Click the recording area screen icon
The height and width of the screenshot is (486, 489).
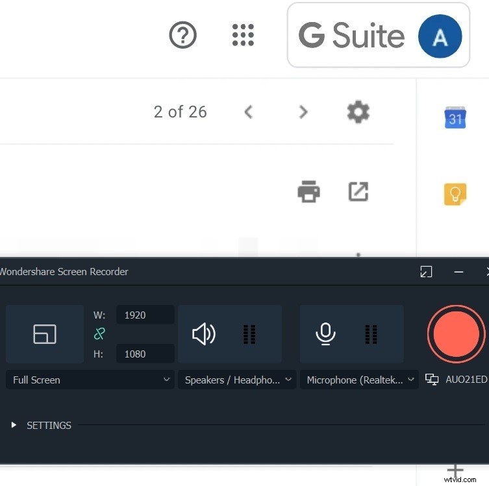[x=45, y=334]
